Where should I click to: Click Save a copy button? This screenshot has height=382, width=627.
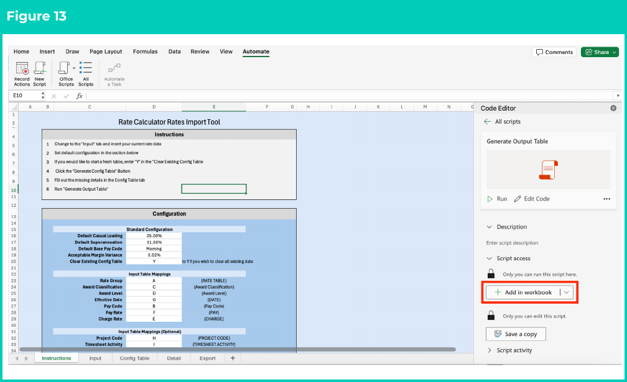tap(516, 334)
